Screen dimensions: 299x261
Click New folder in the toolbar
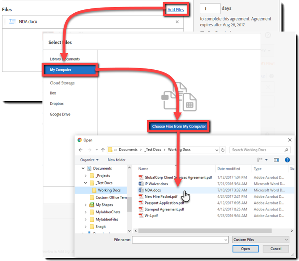(116, 160)
